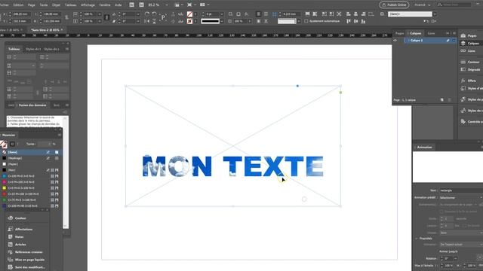This screenshot has width=483, height=271.
Task: Open the stroke style dropdown
Action: click(x=222, y=21)
